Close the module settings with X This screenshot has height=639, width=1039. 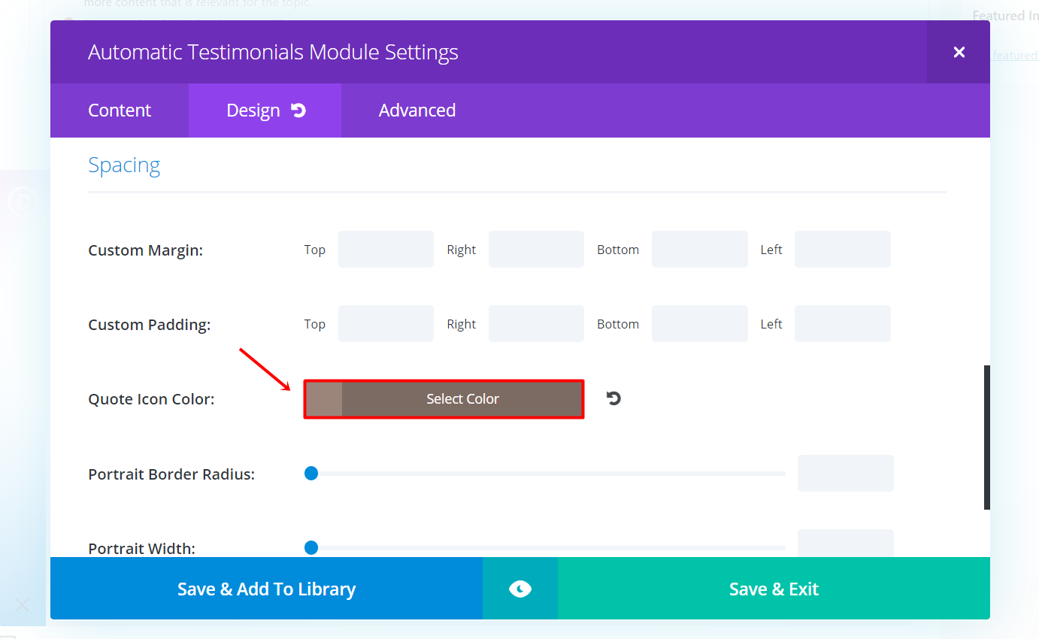(959, 52)
